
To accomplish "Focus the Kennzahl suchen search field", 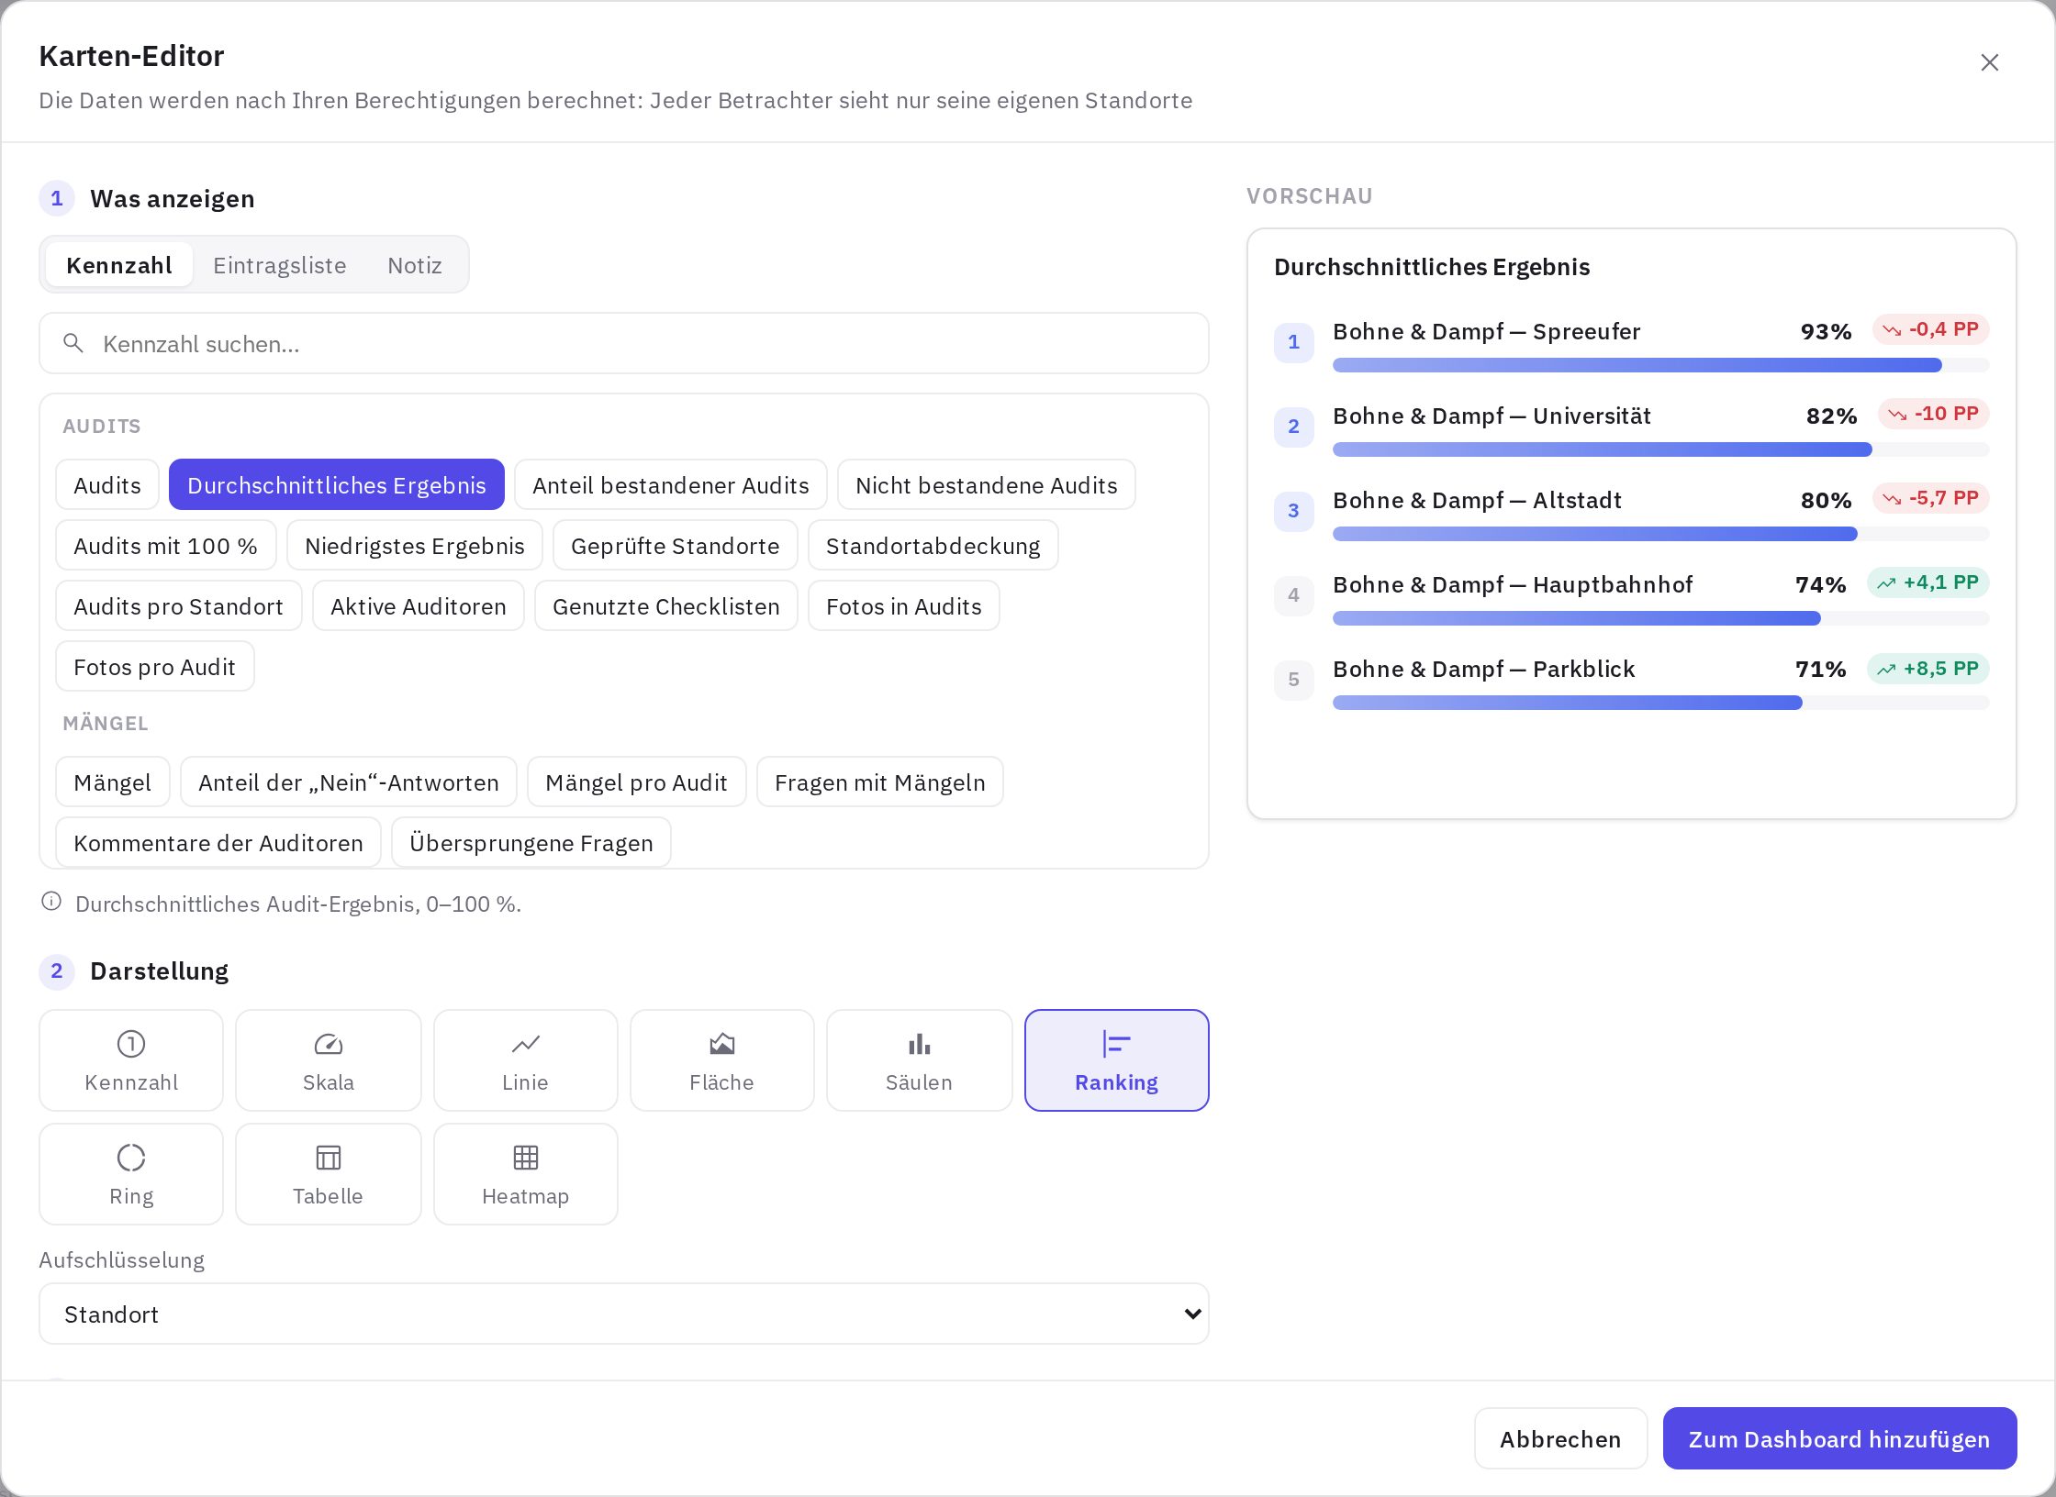I will tap(624, 343).
